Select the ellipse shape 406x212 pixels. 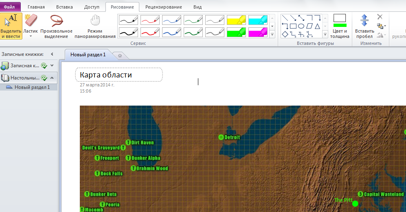point(301,26)
